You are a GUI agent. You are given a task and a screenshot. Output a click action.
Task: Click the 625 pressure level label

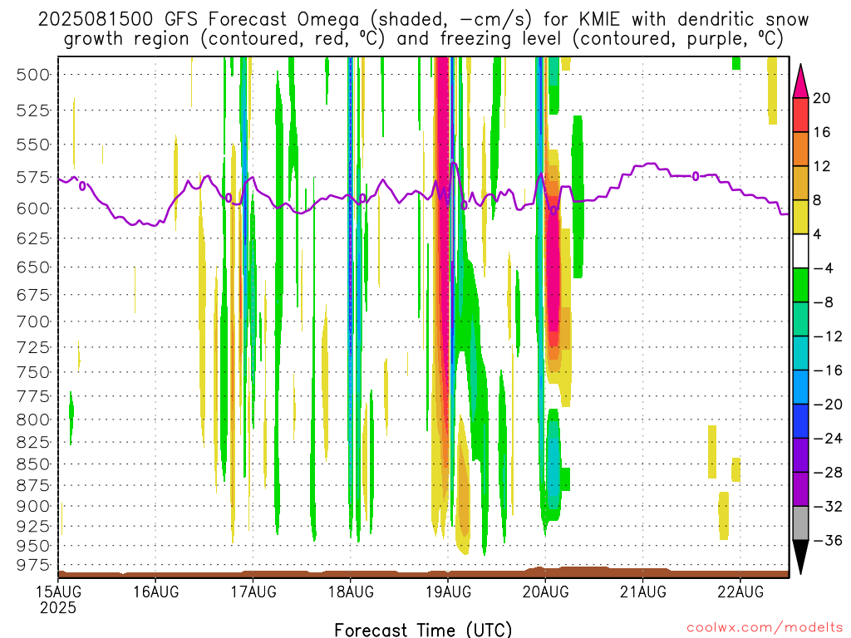point(33,238)
